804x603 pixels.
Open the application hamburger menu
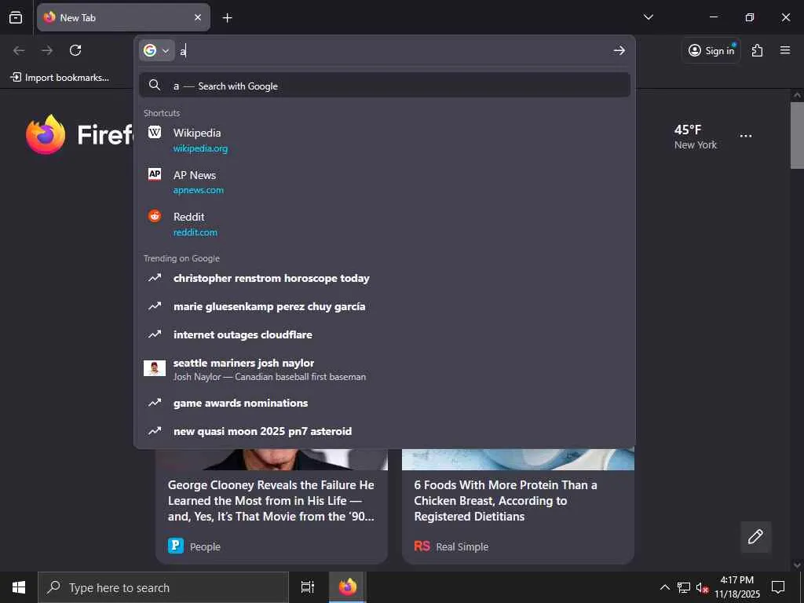pos(785,50)
